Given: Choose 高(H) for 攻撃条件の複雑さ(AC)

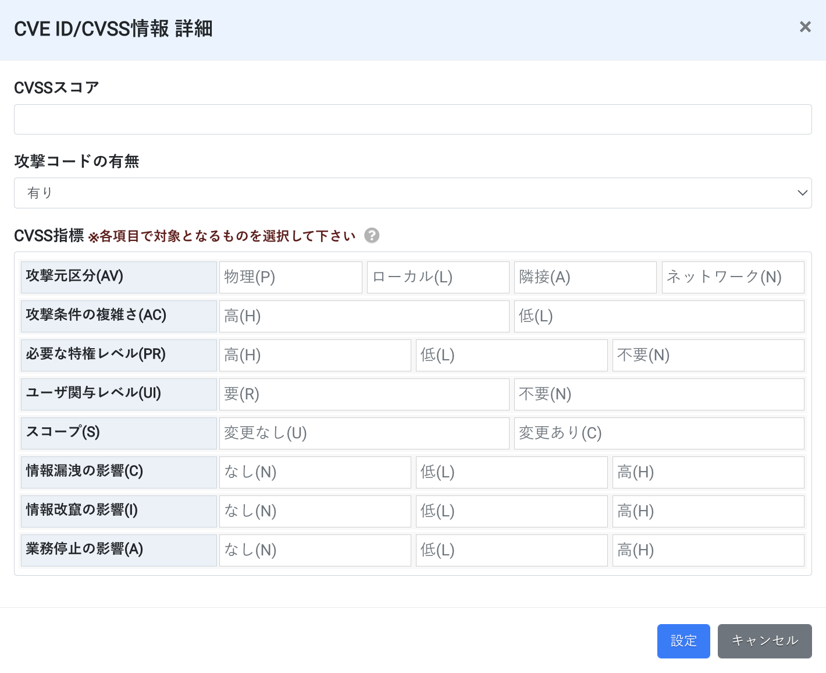Looking at the screenshot, I should tap(364, 316).
